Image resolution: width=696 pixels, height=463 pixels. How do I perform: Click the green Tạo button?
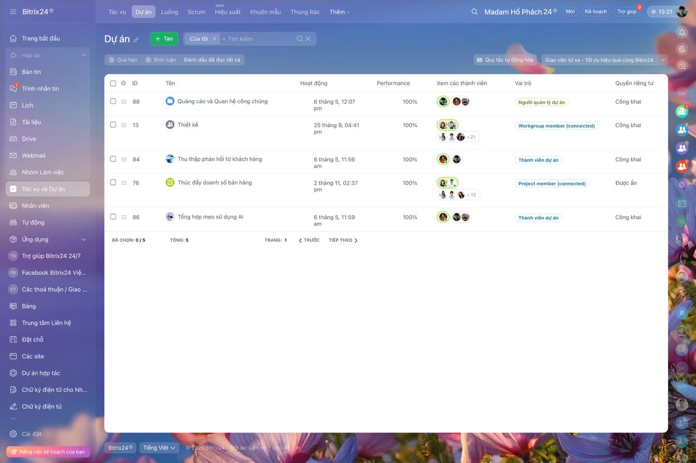coord(164,38)
